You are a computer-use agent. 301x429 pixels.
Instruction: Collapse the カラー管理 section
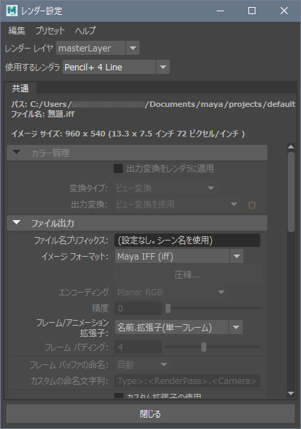17,152
